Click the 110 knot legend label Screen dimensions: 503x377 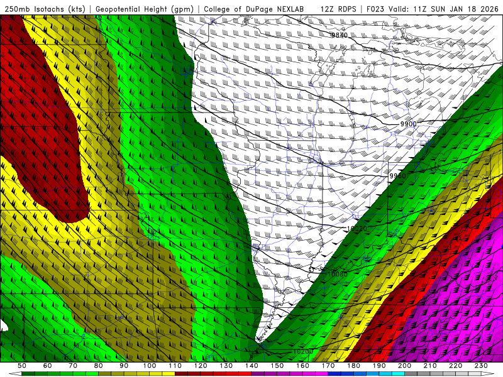(175, 366)
